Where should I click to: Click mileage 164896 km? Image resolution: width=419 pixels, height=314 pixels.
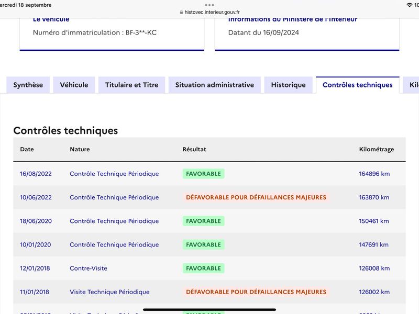pyautogui.click(x=374, y=174)
